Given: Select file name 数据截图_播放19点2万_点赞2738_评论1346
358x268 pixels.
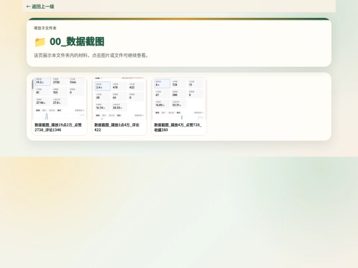Looking at the screenshot, I should 58,128.
